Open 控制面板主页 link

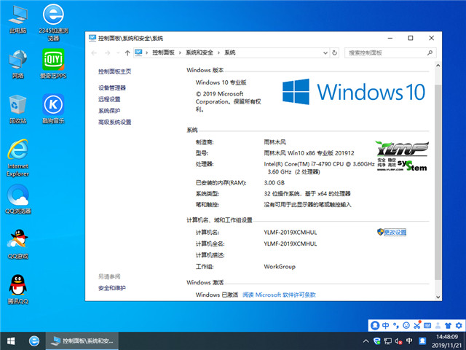point(114,71)
